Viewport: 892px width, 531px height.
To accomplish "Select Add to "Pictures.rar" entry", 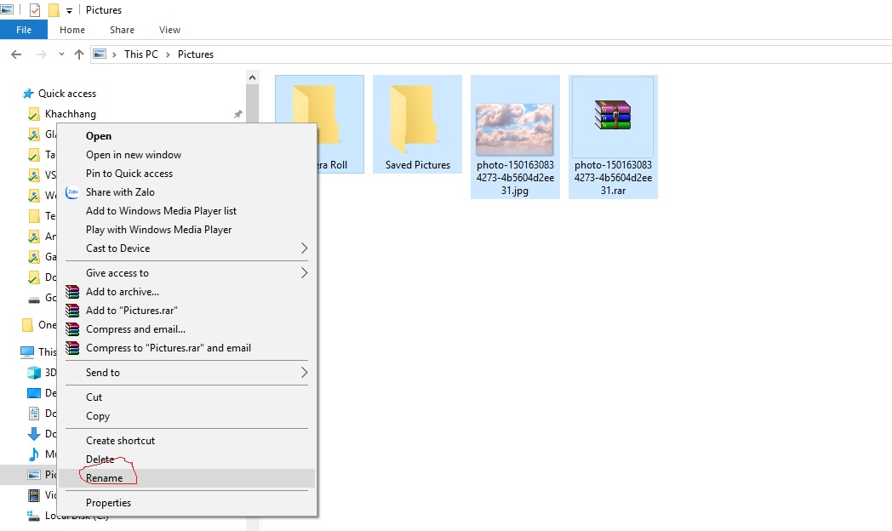I will [186, 311].
